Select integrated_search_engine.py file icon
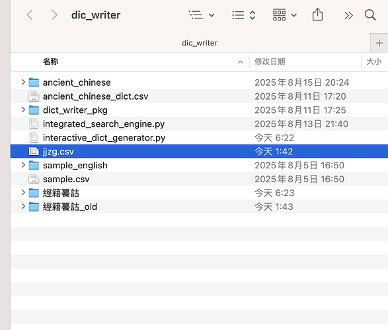The width and height of the screenshot is (388, 330). pyautogui.click(x=34, y=124)
